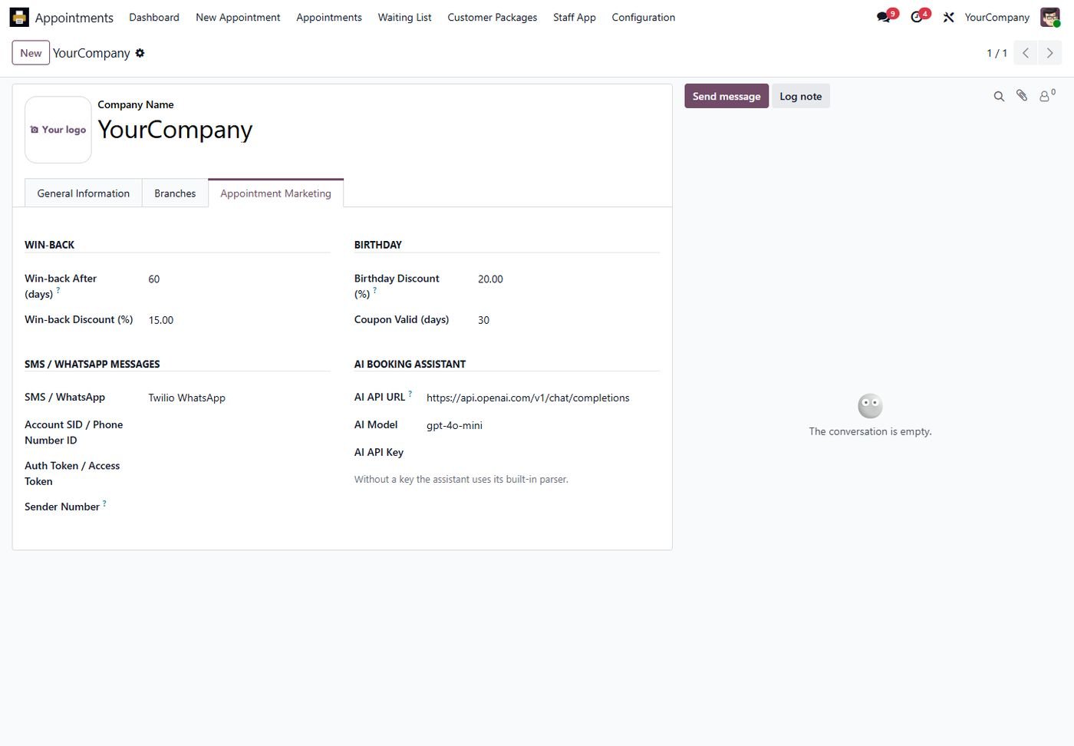Go to the next record arrow
Screen dimensions: 1074x746
point(1050,53)
